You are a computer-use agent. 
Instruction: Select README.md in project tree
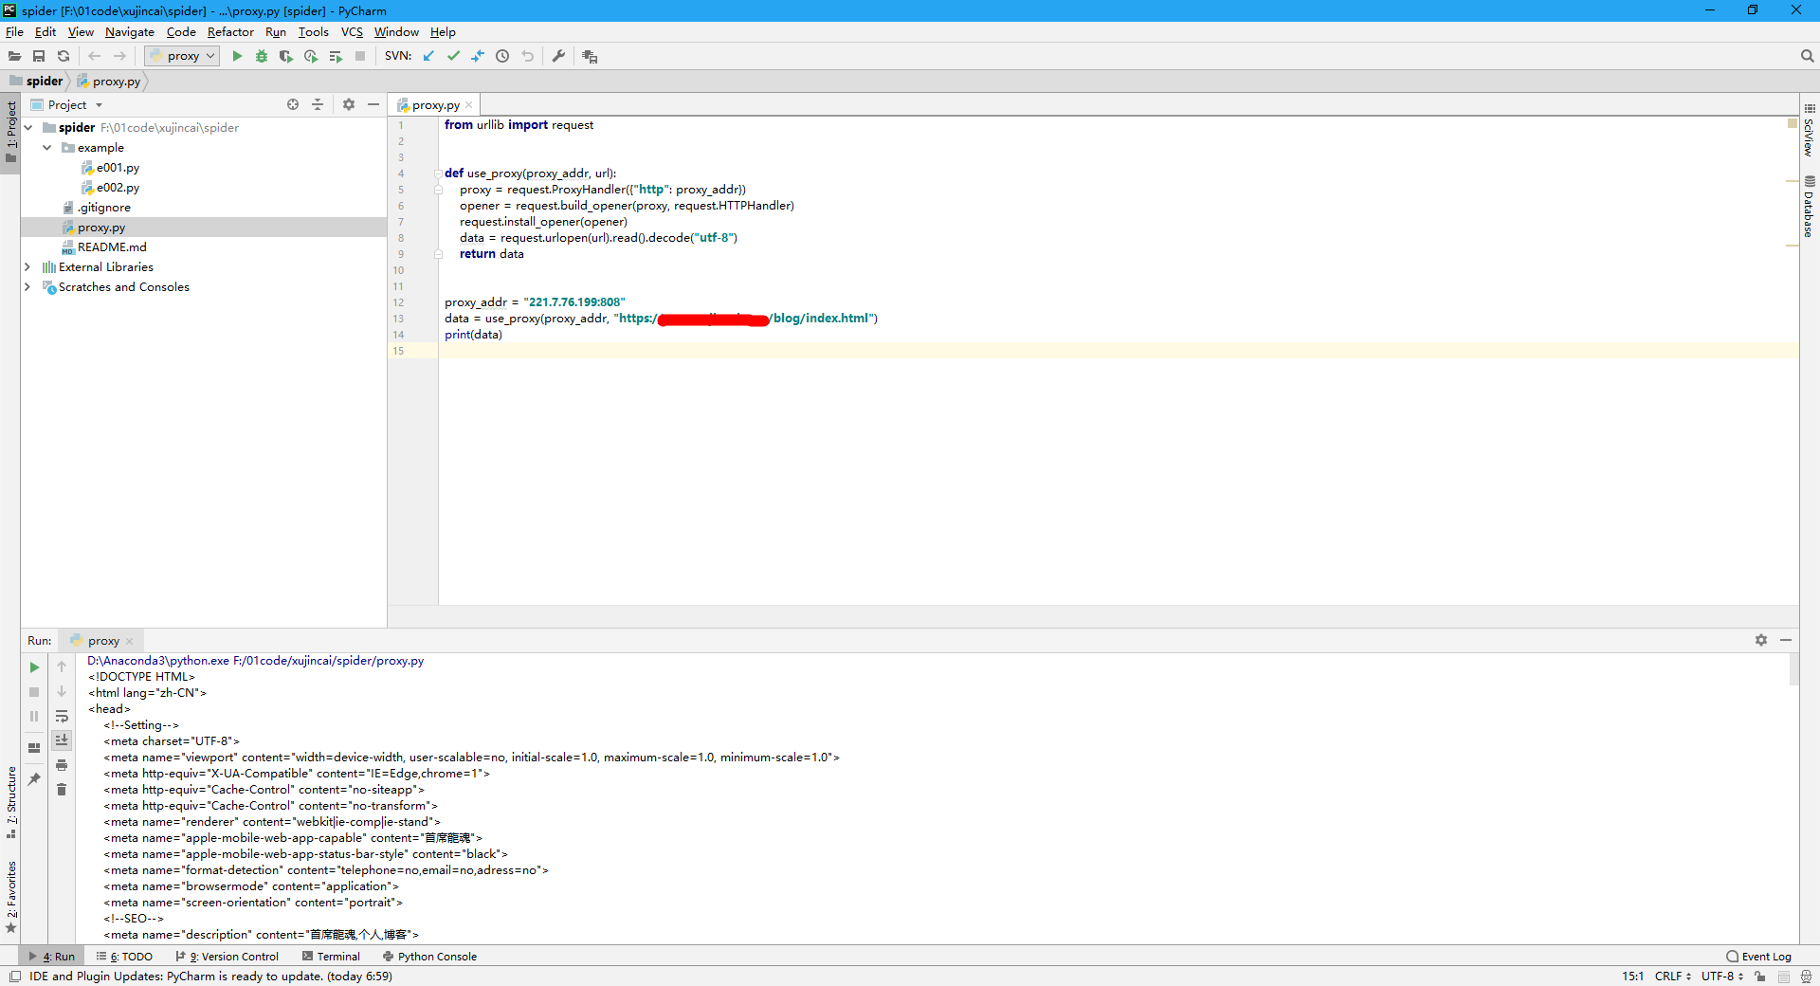point(112,246)
